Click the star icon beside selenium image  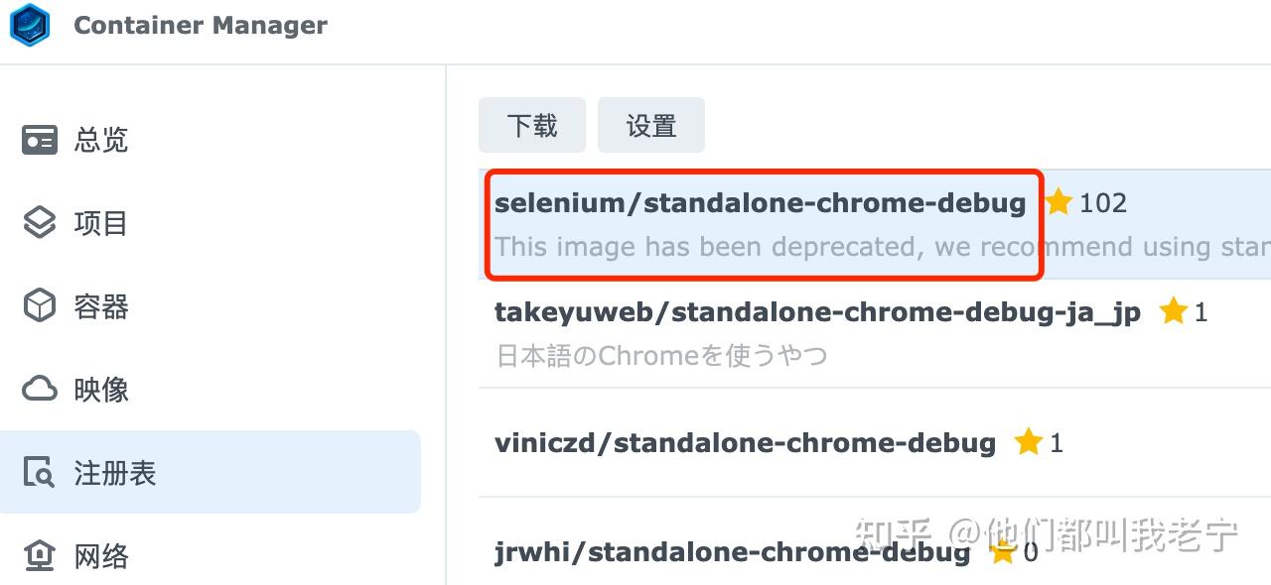[1059, 202]
